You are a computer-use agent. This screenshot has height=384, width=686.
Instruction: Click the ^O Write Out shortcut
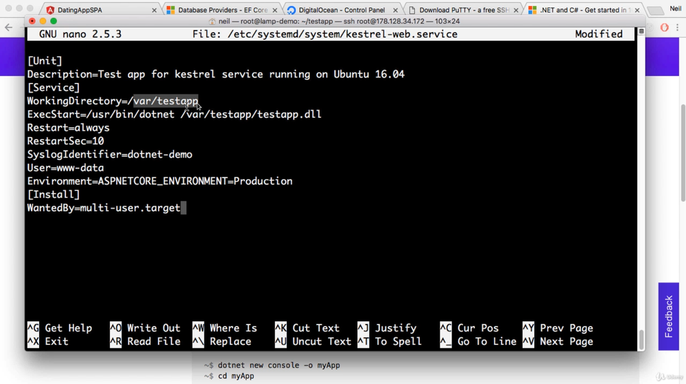click(x=145, y=328)
